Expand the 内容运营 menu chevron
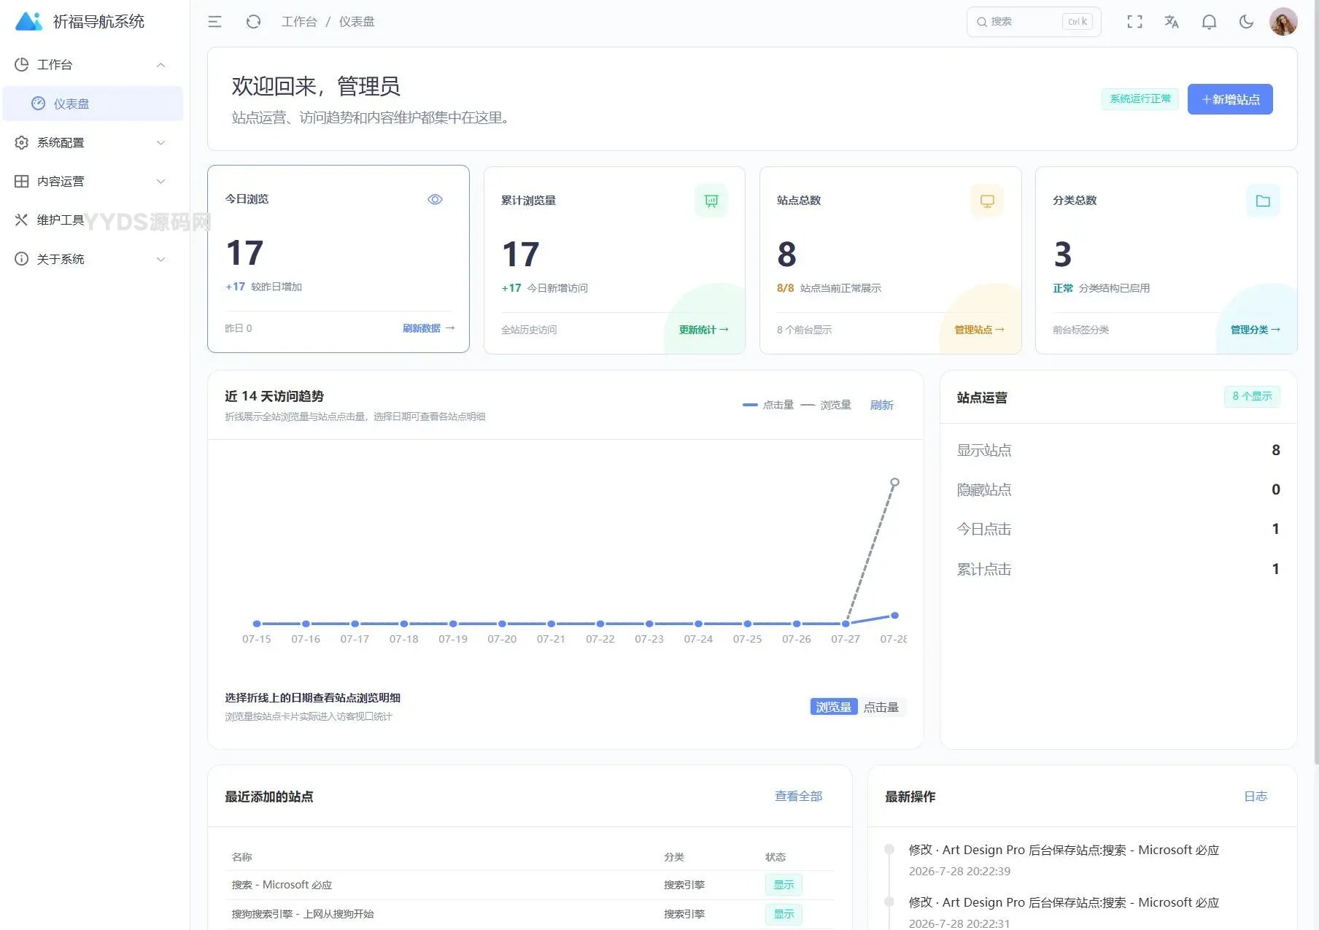 click(x=161, y=181)
